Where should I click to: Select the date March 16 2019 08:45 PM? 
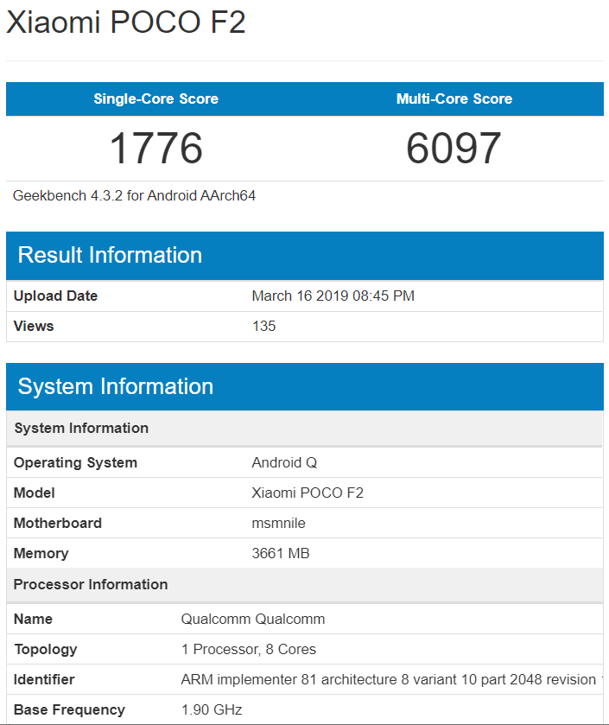coord(333,296)
